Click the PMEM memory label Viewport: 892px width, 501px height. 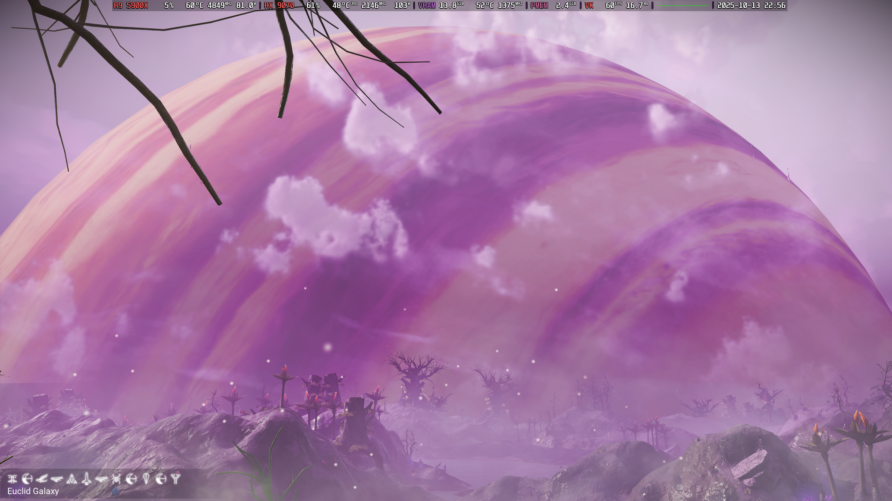click(x=539, y=6)
